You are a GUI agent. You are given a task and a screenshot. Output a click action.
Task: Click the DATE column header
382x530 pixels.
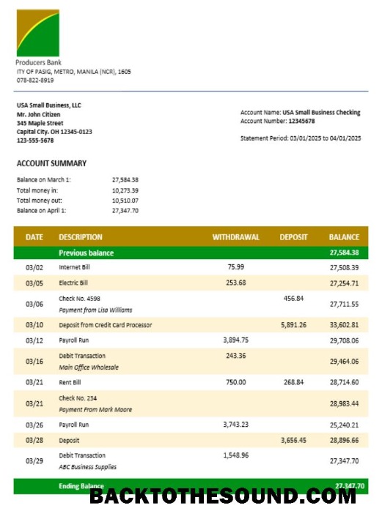[x=34, y=237]
